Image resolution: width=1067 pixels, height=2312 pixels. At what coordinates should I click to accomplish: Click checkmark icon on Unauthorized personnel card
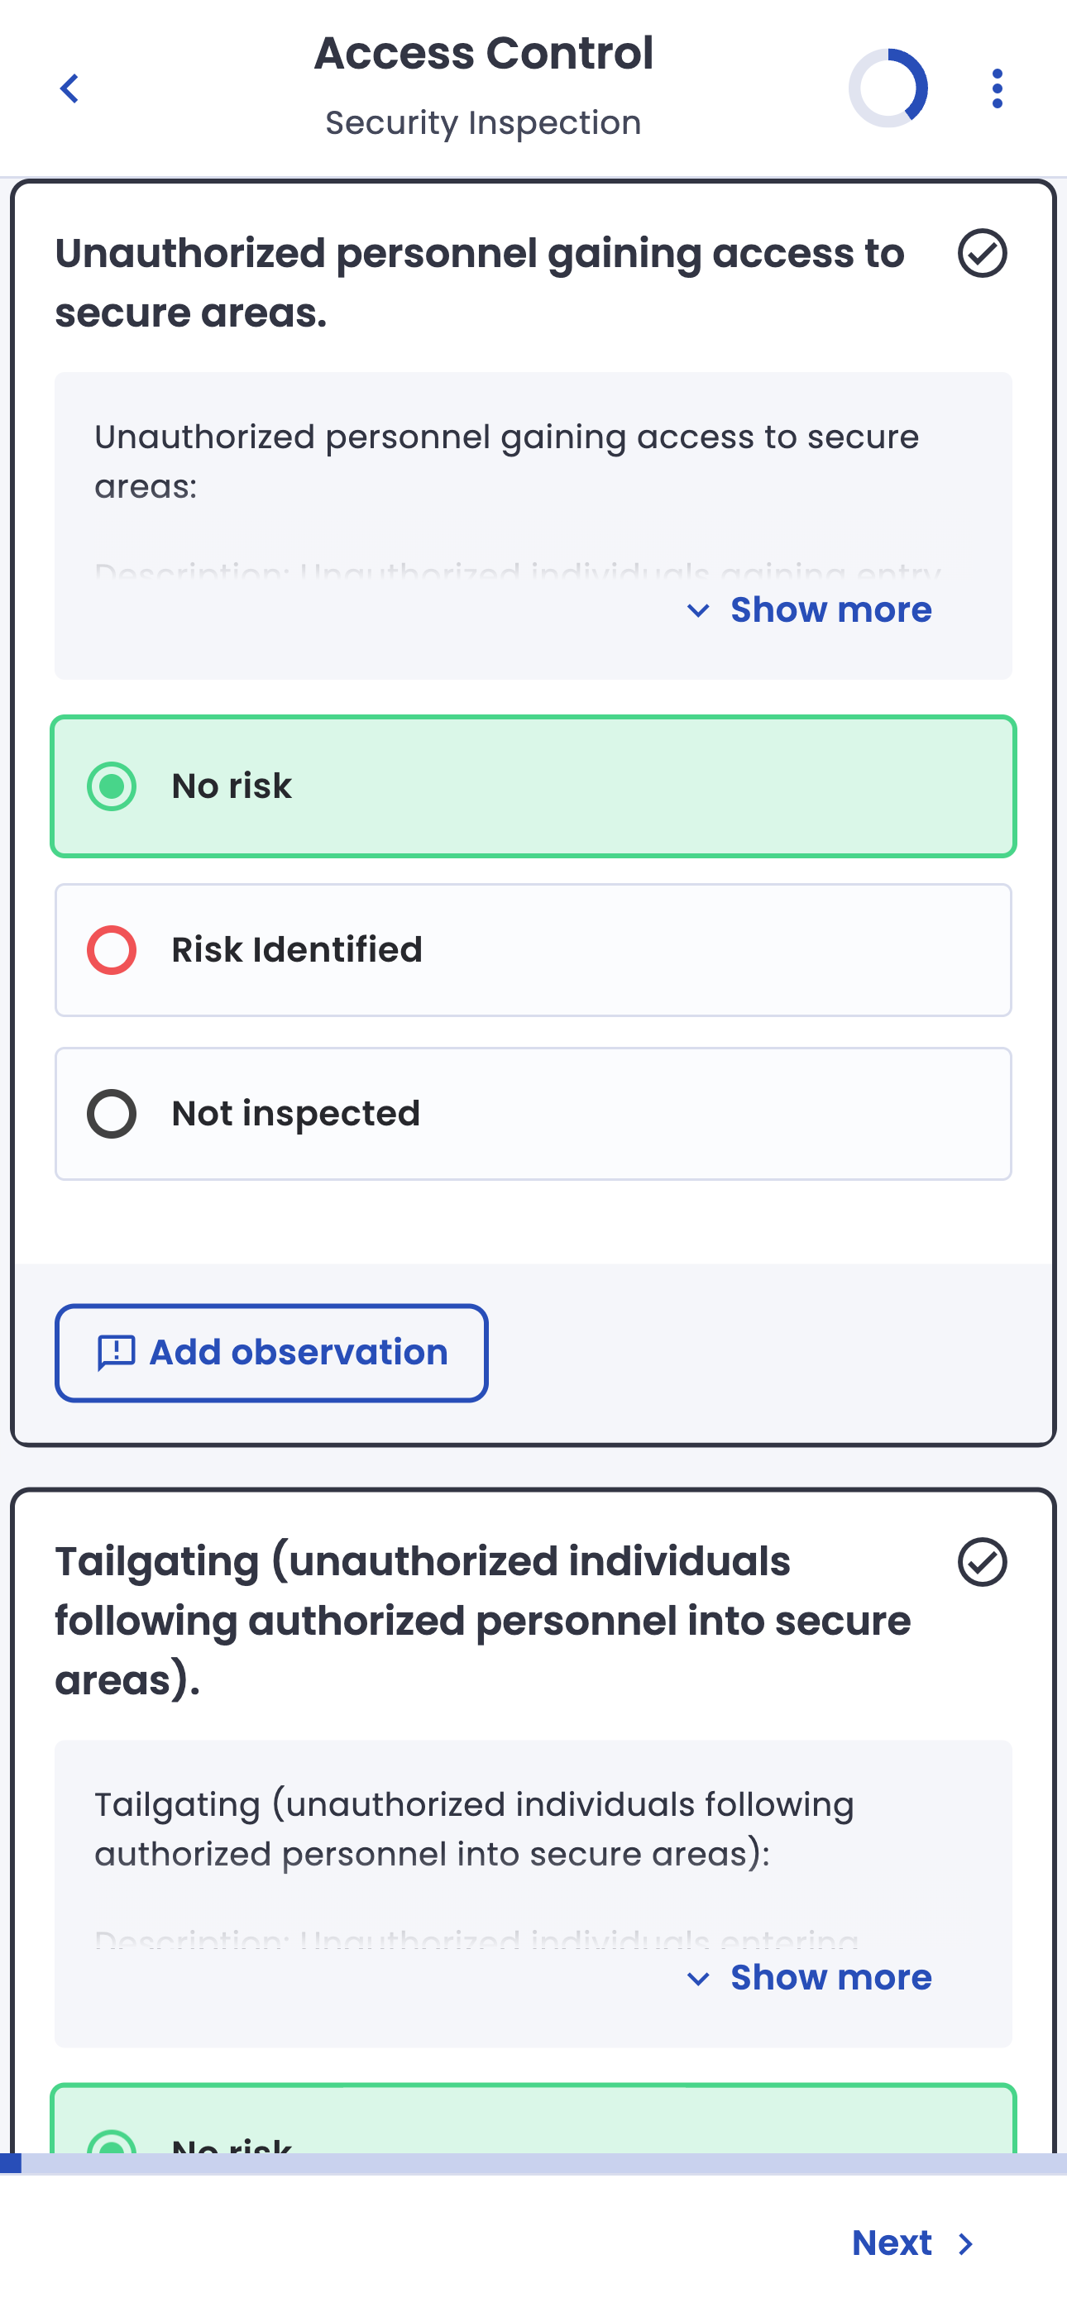tap(982, 253)
